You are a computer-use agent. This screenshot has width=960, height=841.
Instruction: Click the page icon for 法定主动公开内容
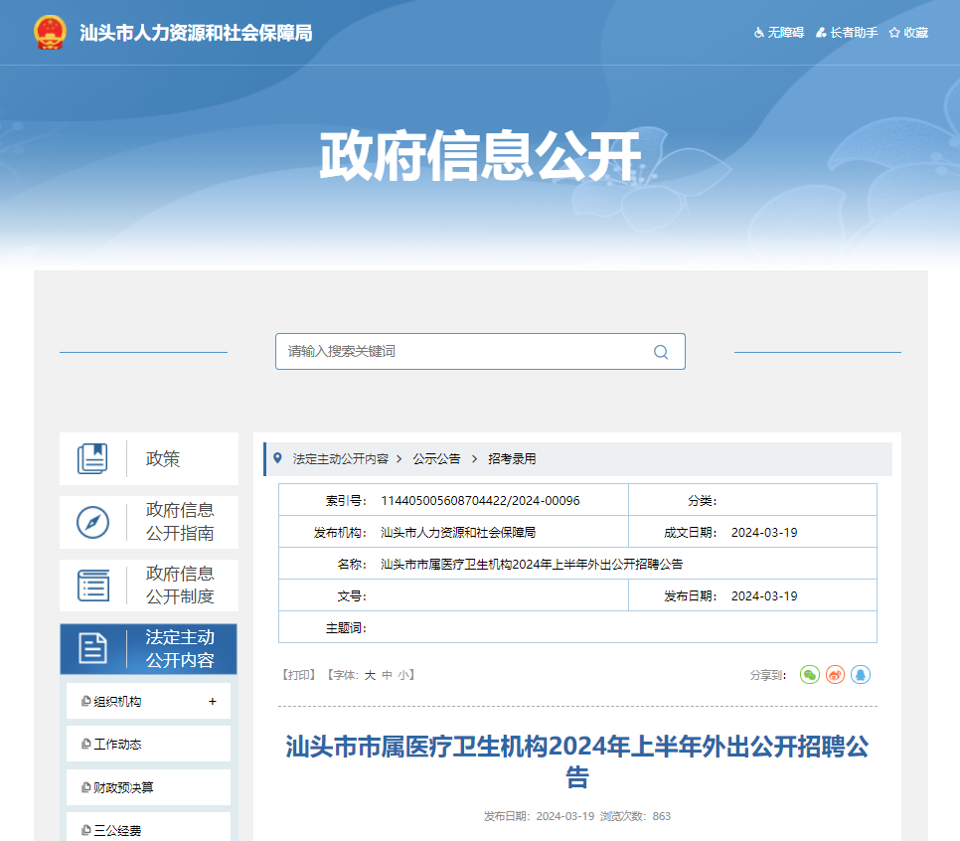click(x=92, y=648)
